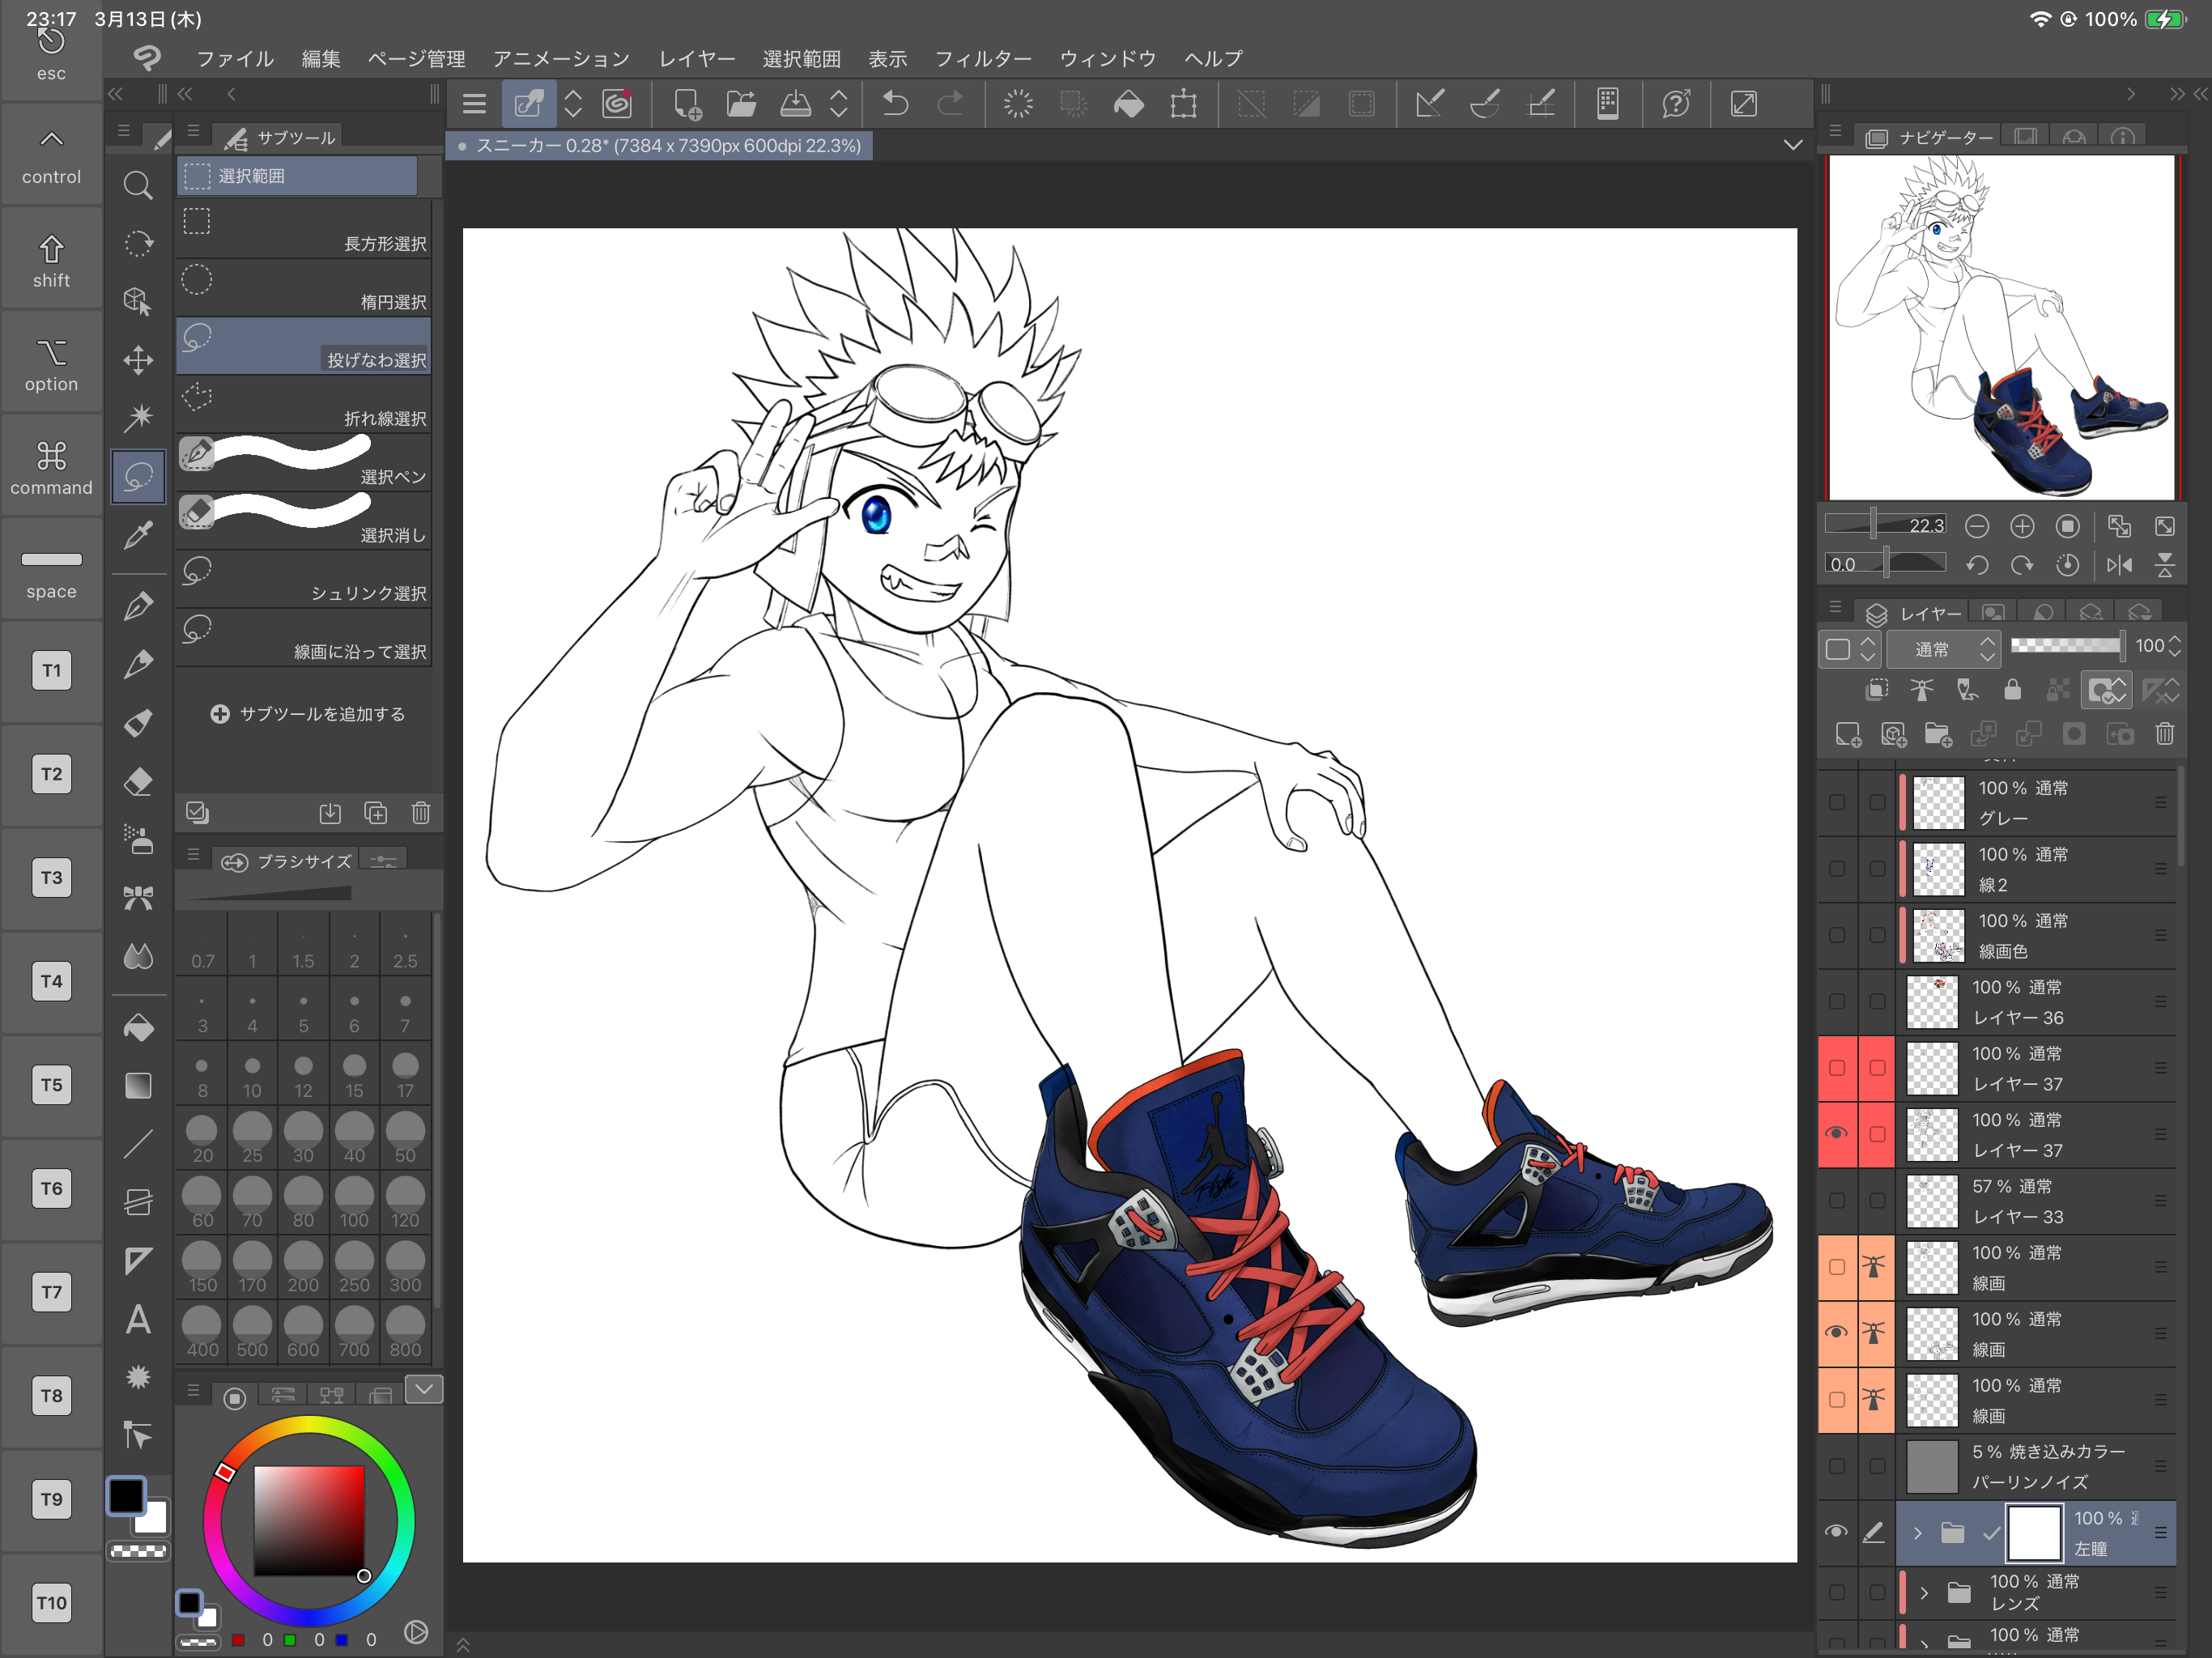Select the Zoom magnifier tool
This screenshot has width=2212, height=1658.
[138, 185]
